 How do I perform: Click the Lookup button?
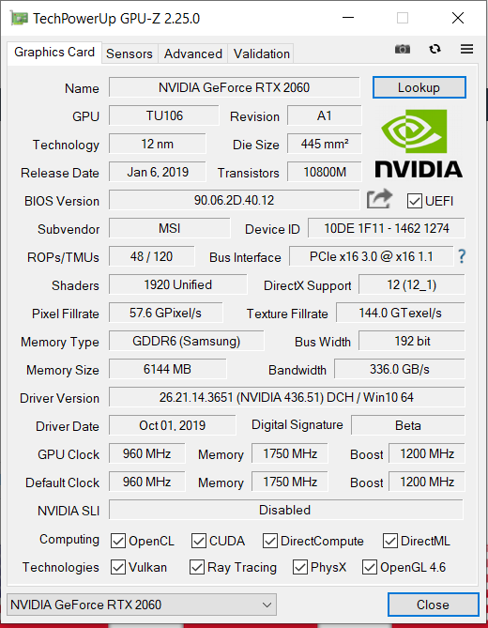click(419, 87)
